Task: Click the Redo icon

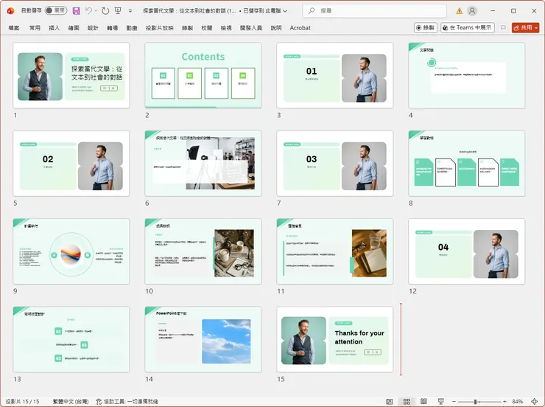Action: click(x=105, y=11)
